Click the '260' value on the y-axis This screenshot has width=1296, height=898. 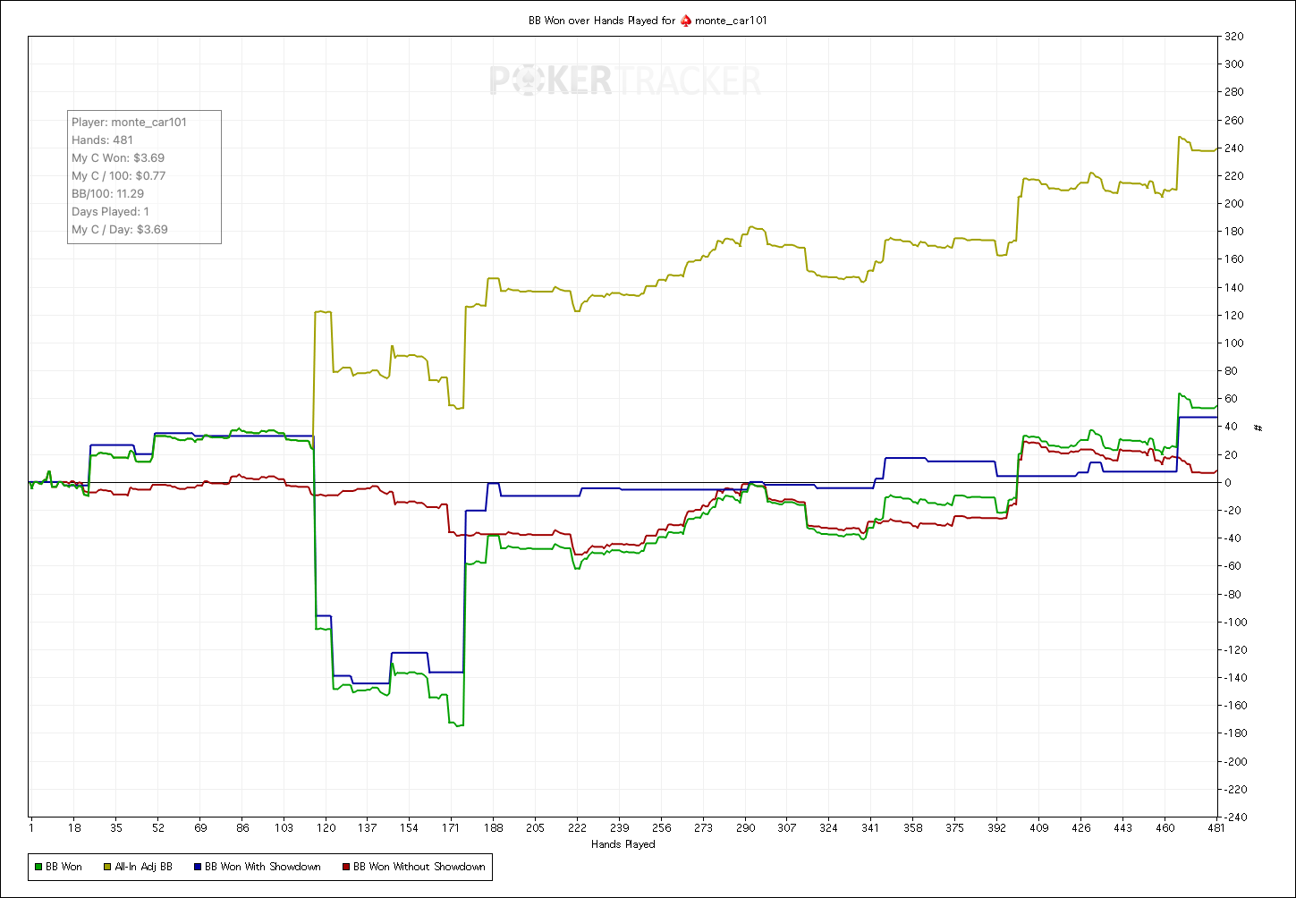1233,120
